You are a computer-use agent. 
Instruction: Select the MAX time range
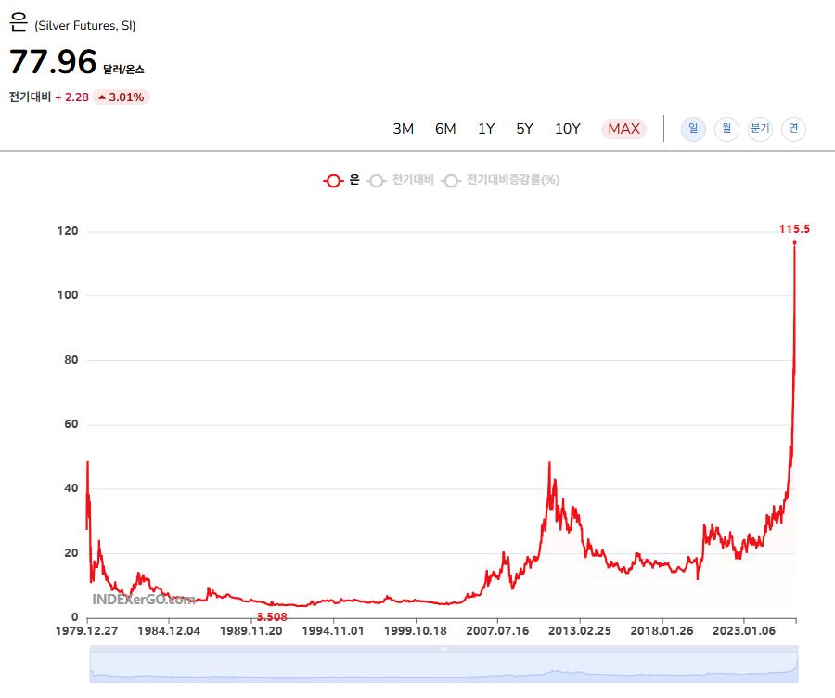click(623, 129)
